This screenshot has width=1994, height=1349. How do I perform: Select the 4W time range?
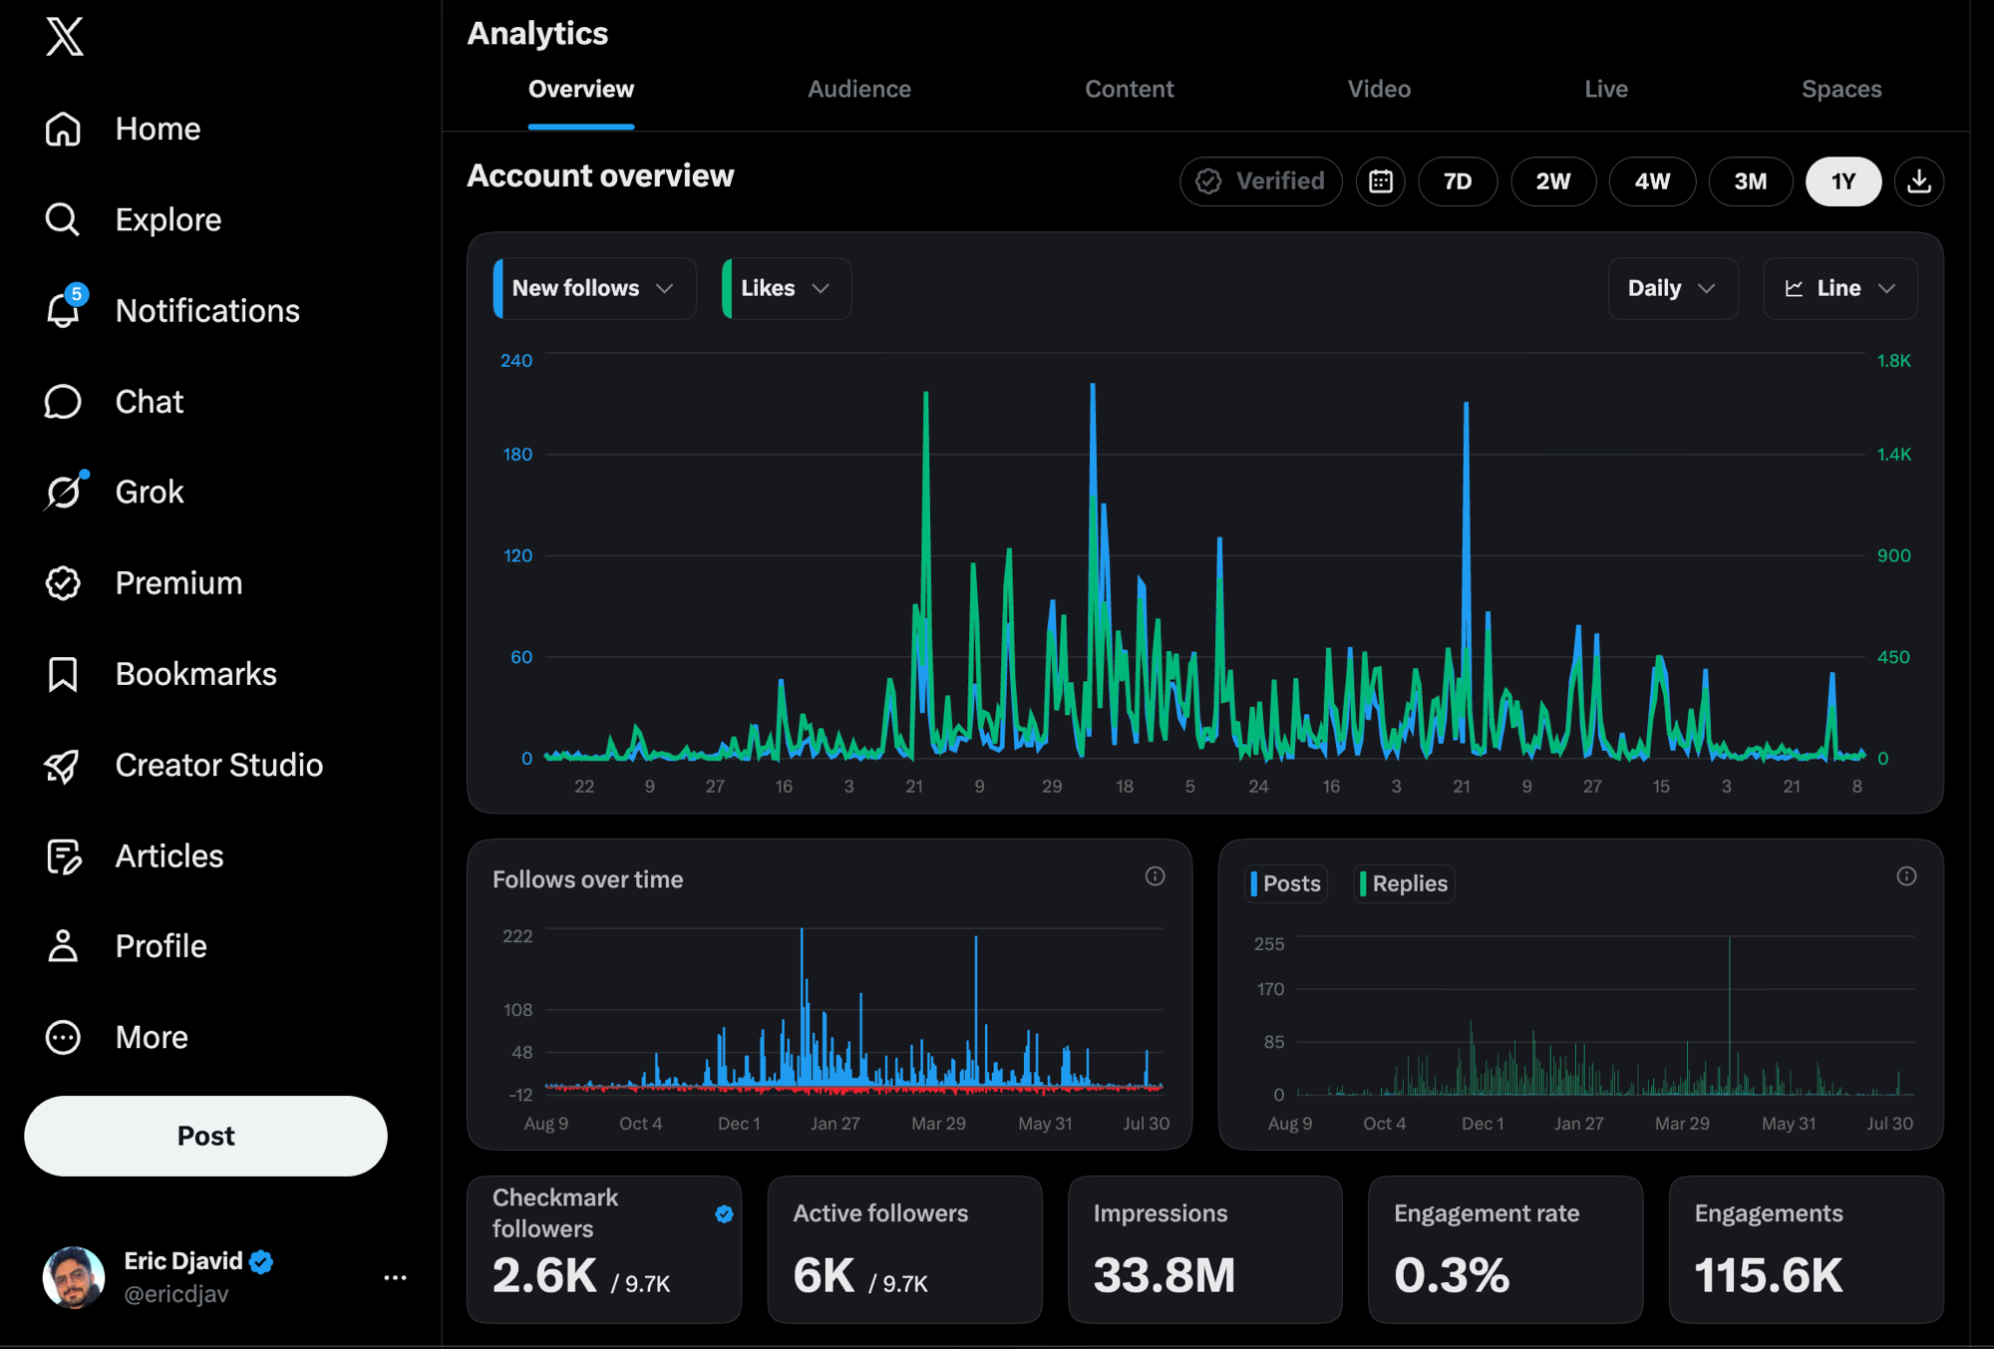1652,181
